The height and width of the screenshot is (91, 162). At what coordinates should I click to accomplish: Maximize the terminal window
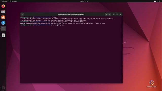117,14
